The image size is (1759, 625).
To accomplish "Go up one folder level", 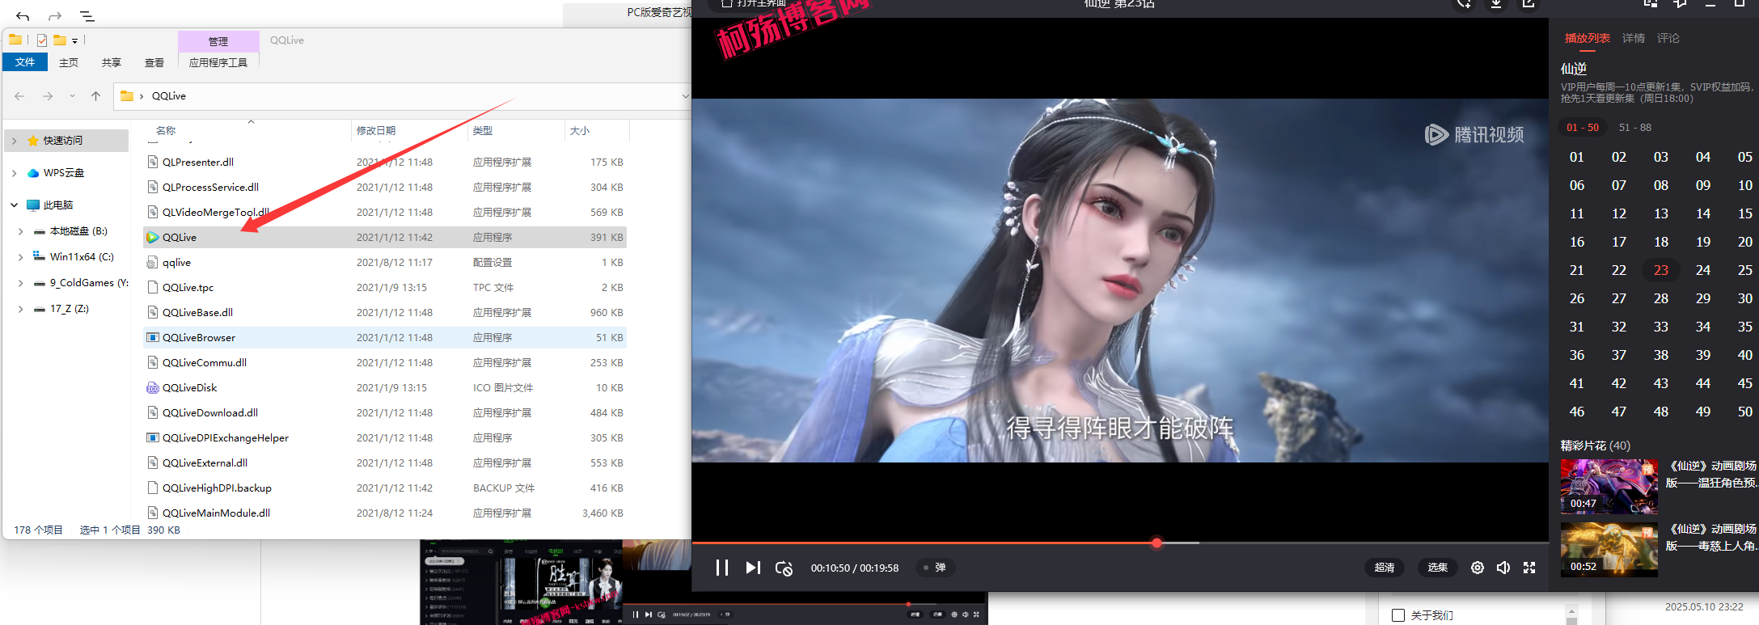I will [x=96, y=96].
